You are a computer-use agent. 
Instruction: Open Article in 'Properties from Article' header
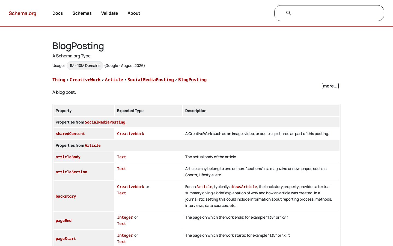point(93,145)
